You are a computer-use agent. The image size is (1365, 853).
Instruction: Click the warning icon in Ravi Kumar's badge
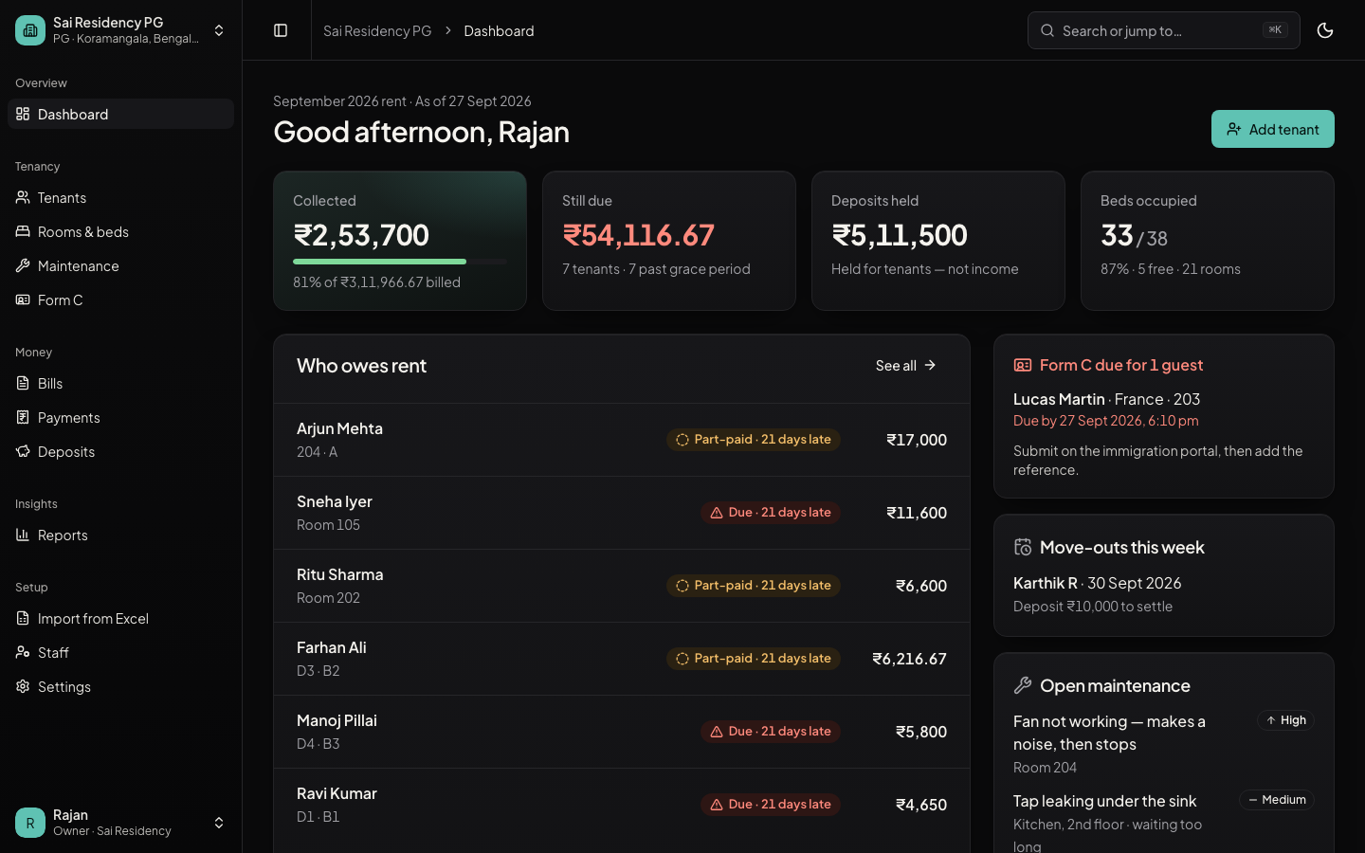717,805
